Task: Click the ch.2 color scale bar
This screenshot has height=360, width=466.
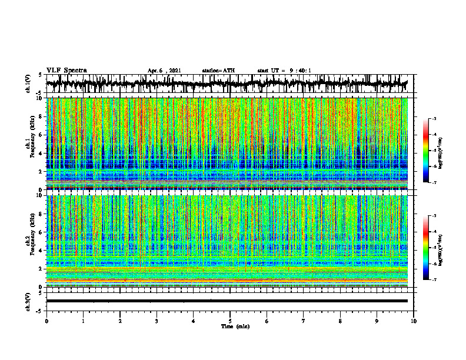Action: coord(426,248)
